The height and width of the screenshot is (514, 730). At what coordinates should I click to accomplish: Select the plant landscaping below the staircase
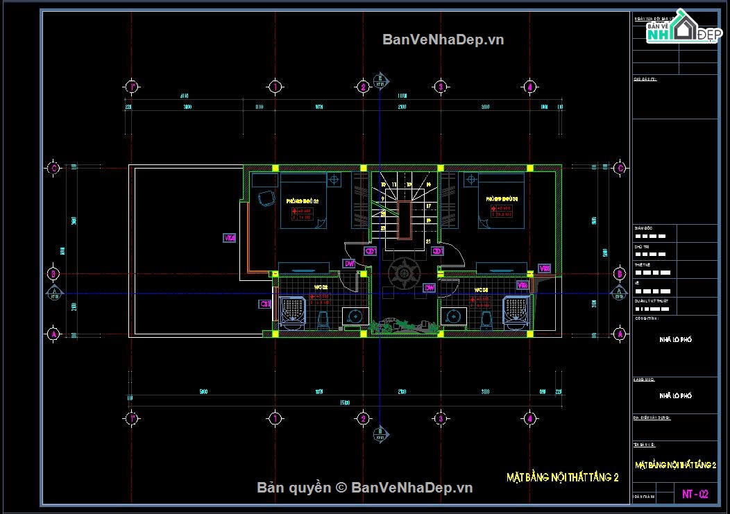[401, 325]
